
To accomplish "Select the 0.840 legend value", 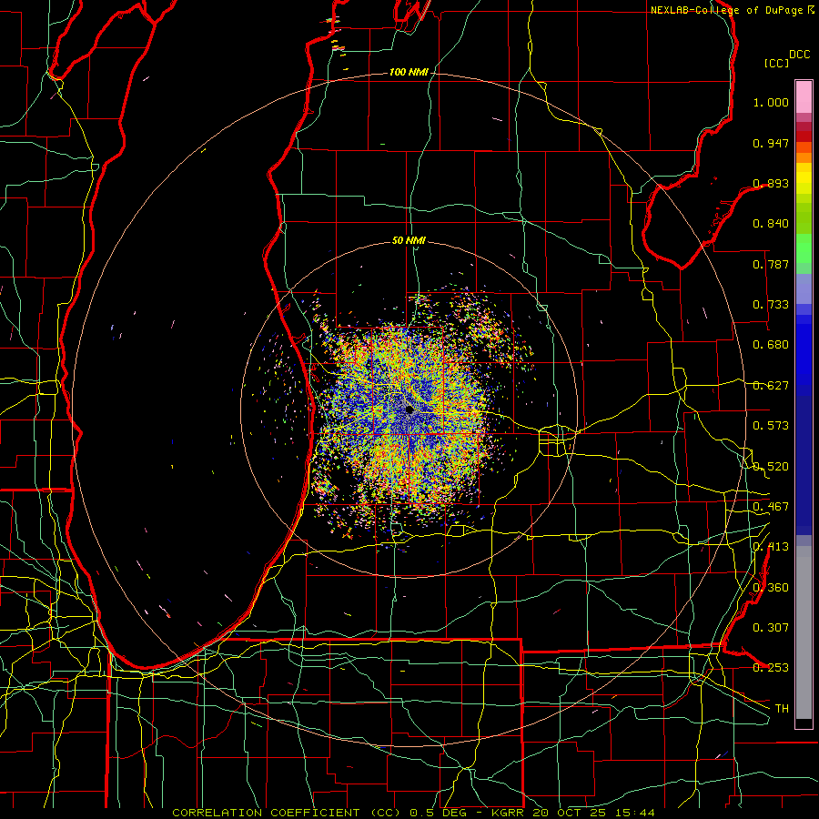I will coord(771,224).
